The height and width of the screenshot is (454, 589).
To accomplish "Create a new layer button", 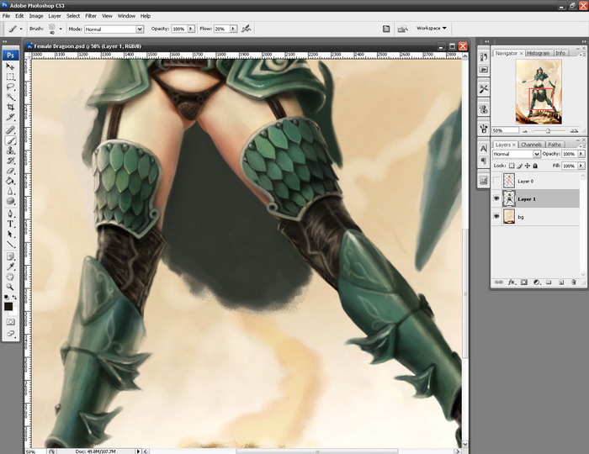I will (561, 282).
